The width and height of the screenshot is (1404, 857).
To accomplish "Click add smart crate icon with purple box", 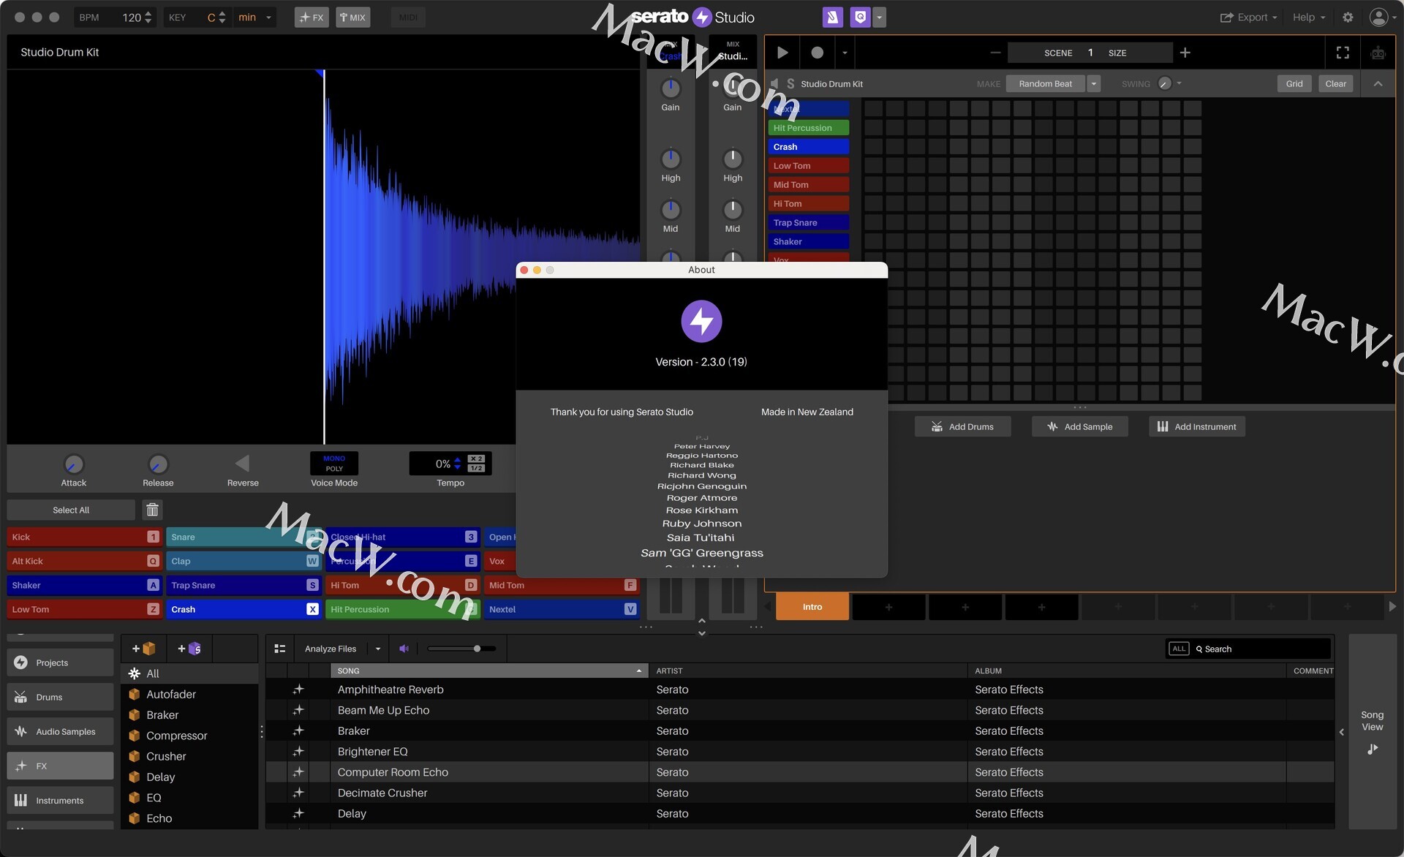I will click(189, 649).
